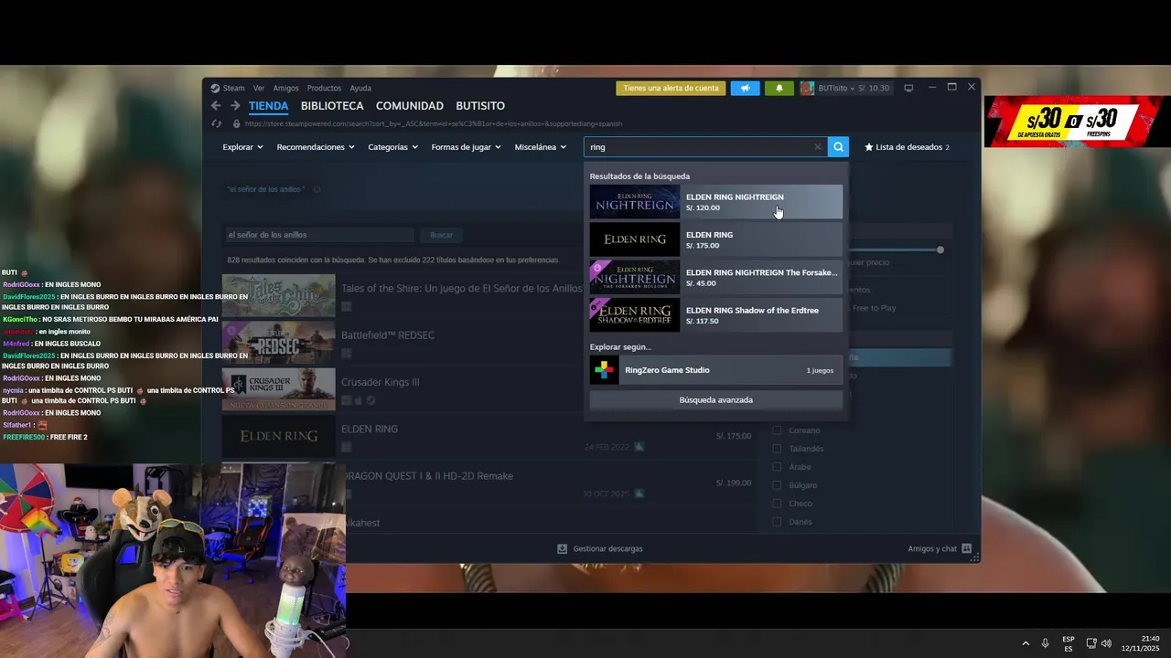Open DRAGON QUEST I & II HD-2D Remake

(427, 476)
